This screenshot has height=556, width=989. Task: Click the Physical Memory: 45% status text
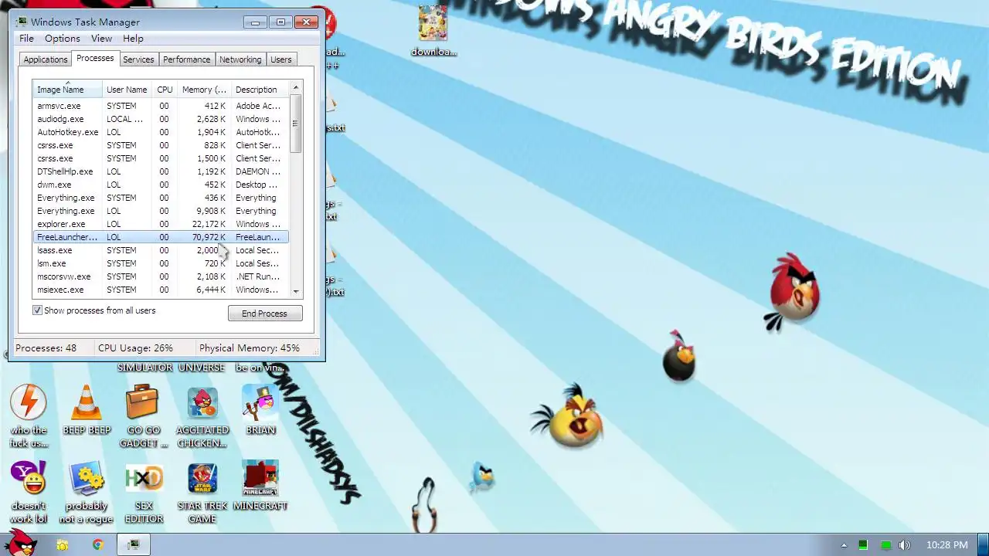click(250, 348)
